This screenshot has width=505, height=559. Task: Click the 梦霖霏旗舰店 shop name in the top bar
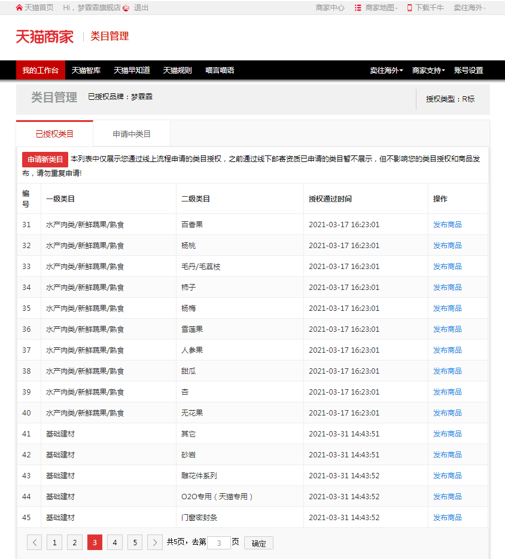[99, 8]
